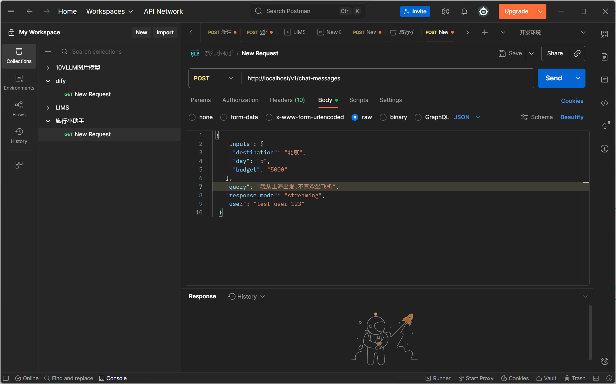Open the code snippet panel icon
Image resolution: width=616 pixels, height=384 pixels.
(x=604, y=103)
